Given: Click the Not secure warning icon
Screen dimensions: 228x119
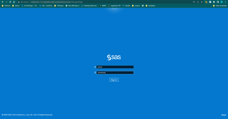Looking at the screenshot, I should (18, 2).
